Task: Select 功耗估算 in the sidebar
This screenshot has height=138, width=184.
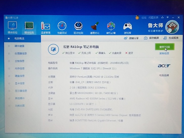Action: point(20,106)
